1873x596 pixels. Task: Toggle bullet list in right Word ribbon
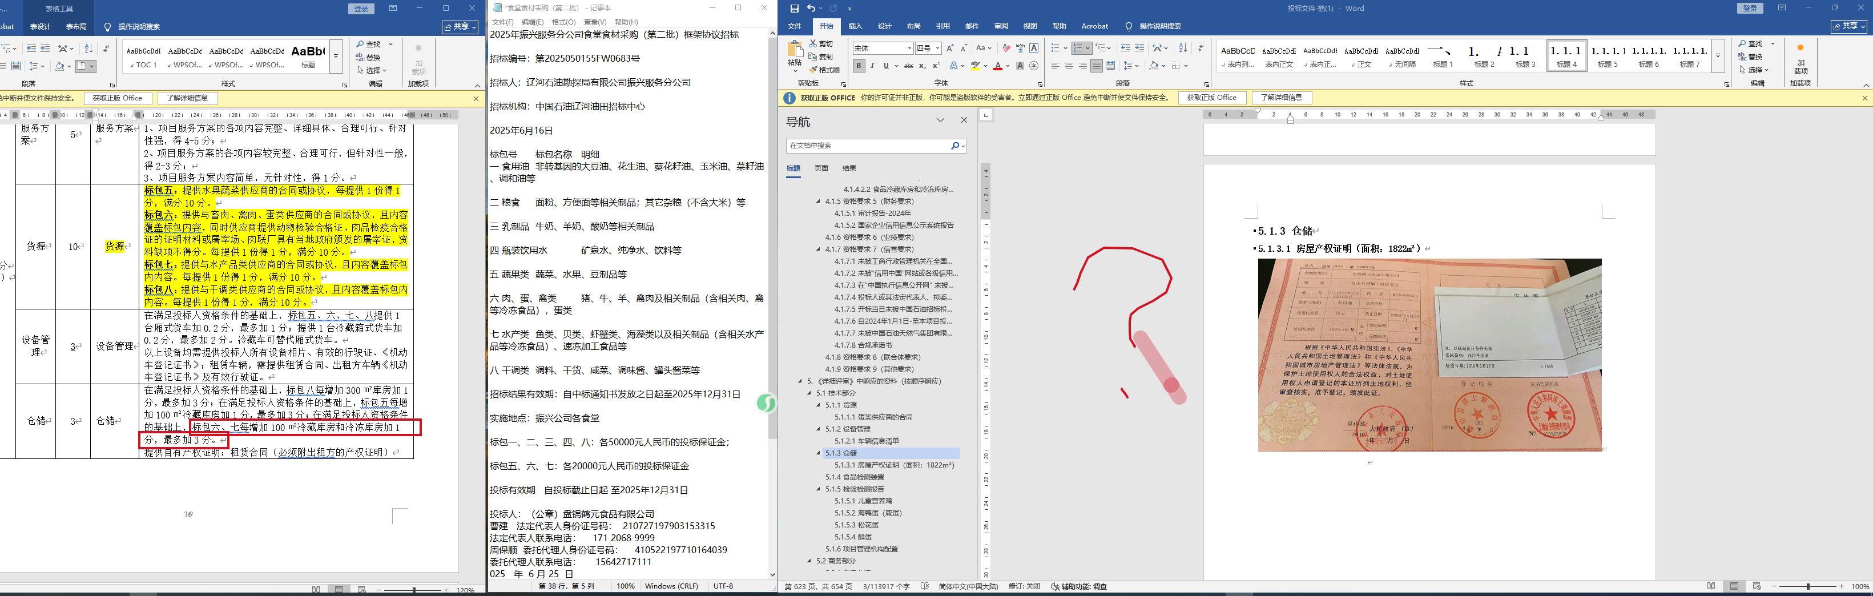pos(1056,48)
